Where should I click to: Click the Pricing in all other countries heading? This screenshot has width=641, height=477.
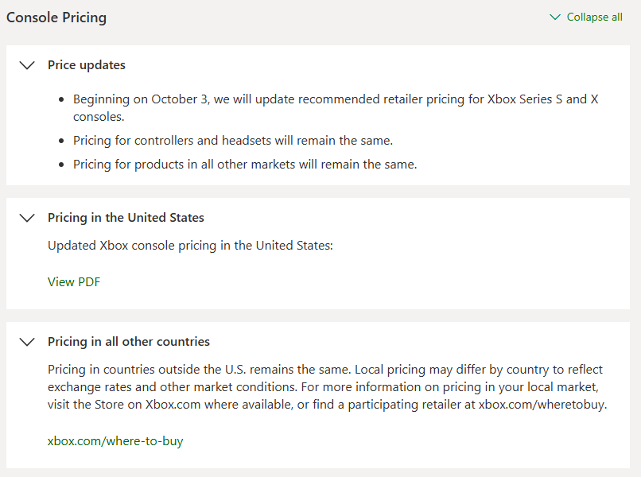129,342
